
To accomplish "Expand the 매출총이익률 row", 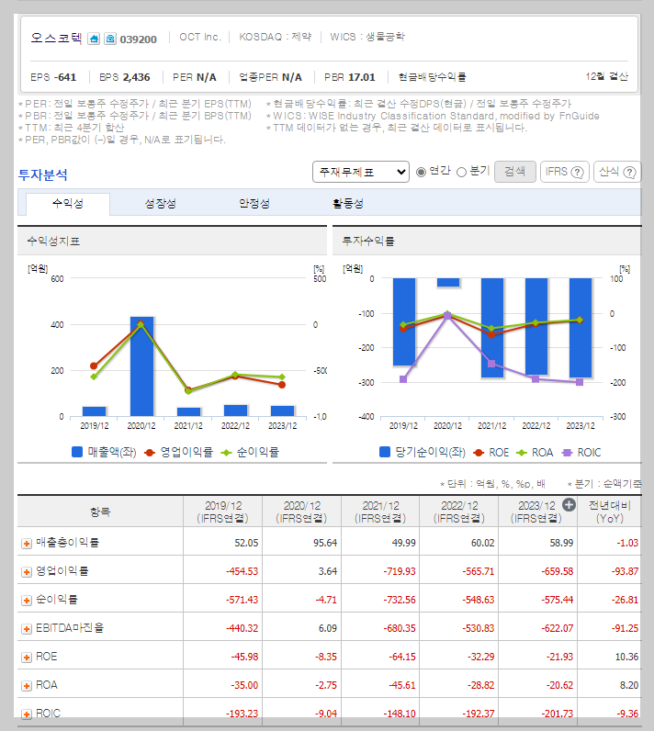I will [27, 543].
